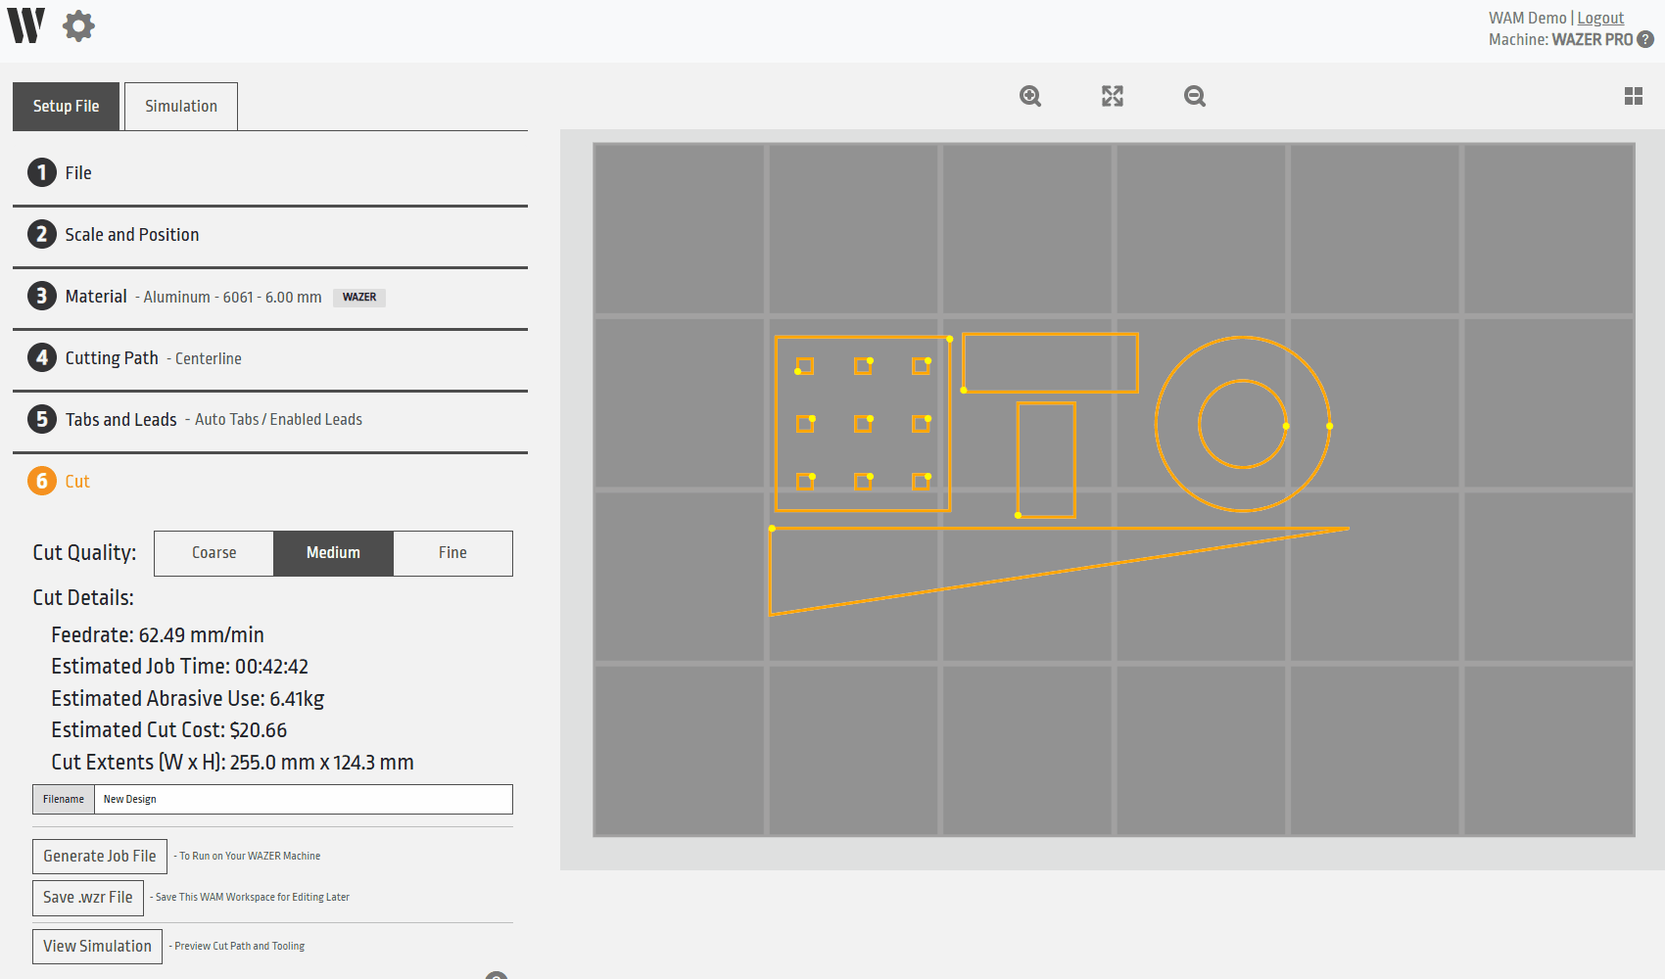Select Coarse cut quality
The height and width of the screenshot is (979, 1665).
(214, 553)
